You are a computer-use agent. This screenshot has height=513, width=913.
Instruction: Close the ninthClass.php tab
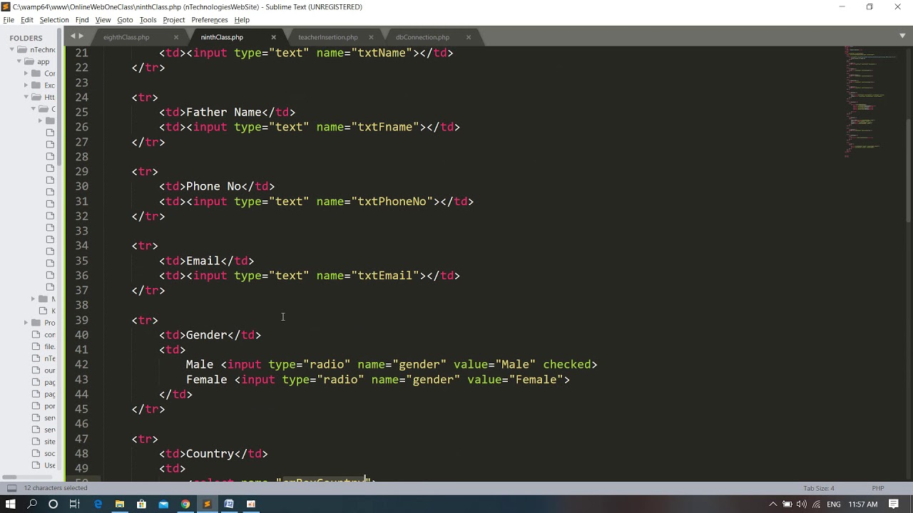[x=273, y=37]
